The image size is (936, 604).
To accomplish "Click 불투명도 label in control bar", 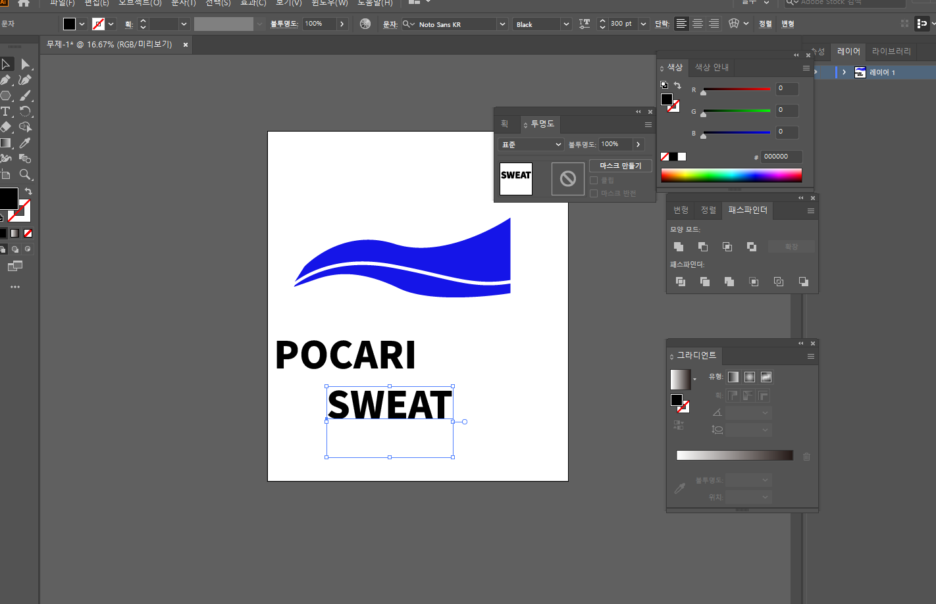I will (x=284, y=24).
